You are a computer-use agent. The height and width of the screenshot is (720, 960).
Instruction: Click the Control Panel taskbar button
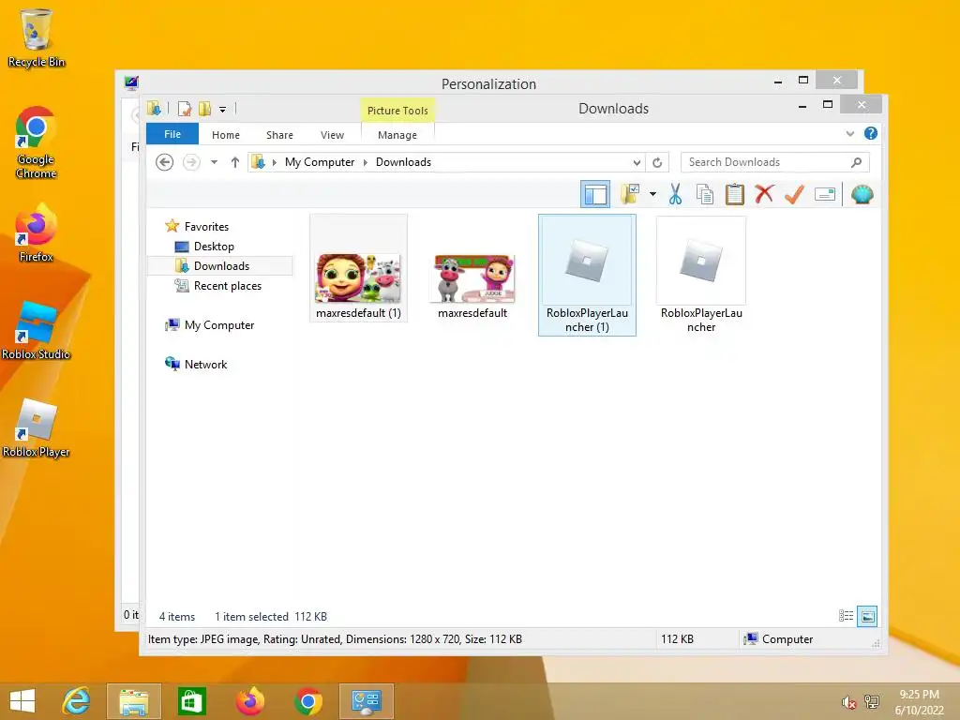click(x=367, y=701)
